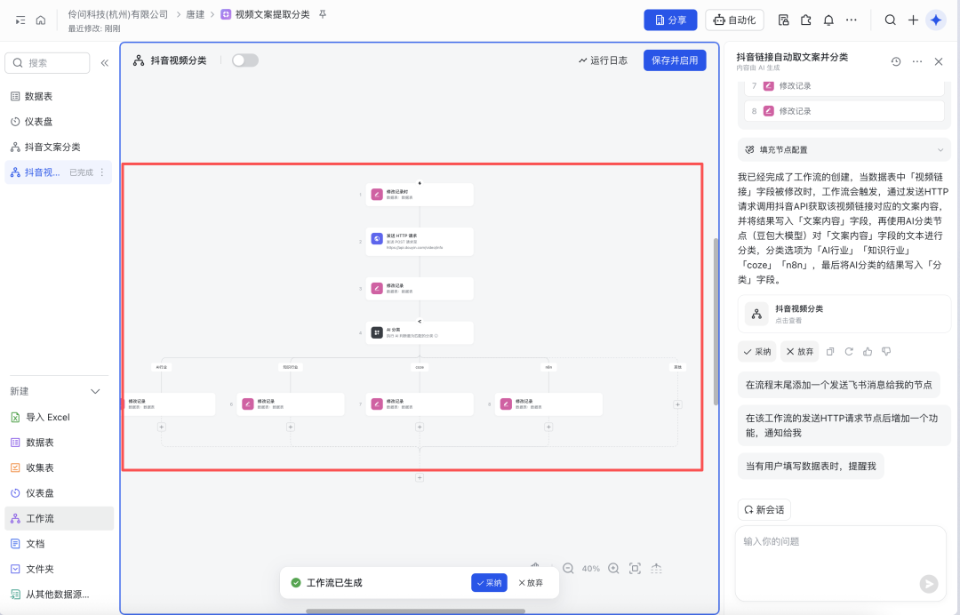This screenshot has width=960, height=615.
Task: Open the AI assistant sparkle icon
Action: pyautogui.click(x=935, y=20)
